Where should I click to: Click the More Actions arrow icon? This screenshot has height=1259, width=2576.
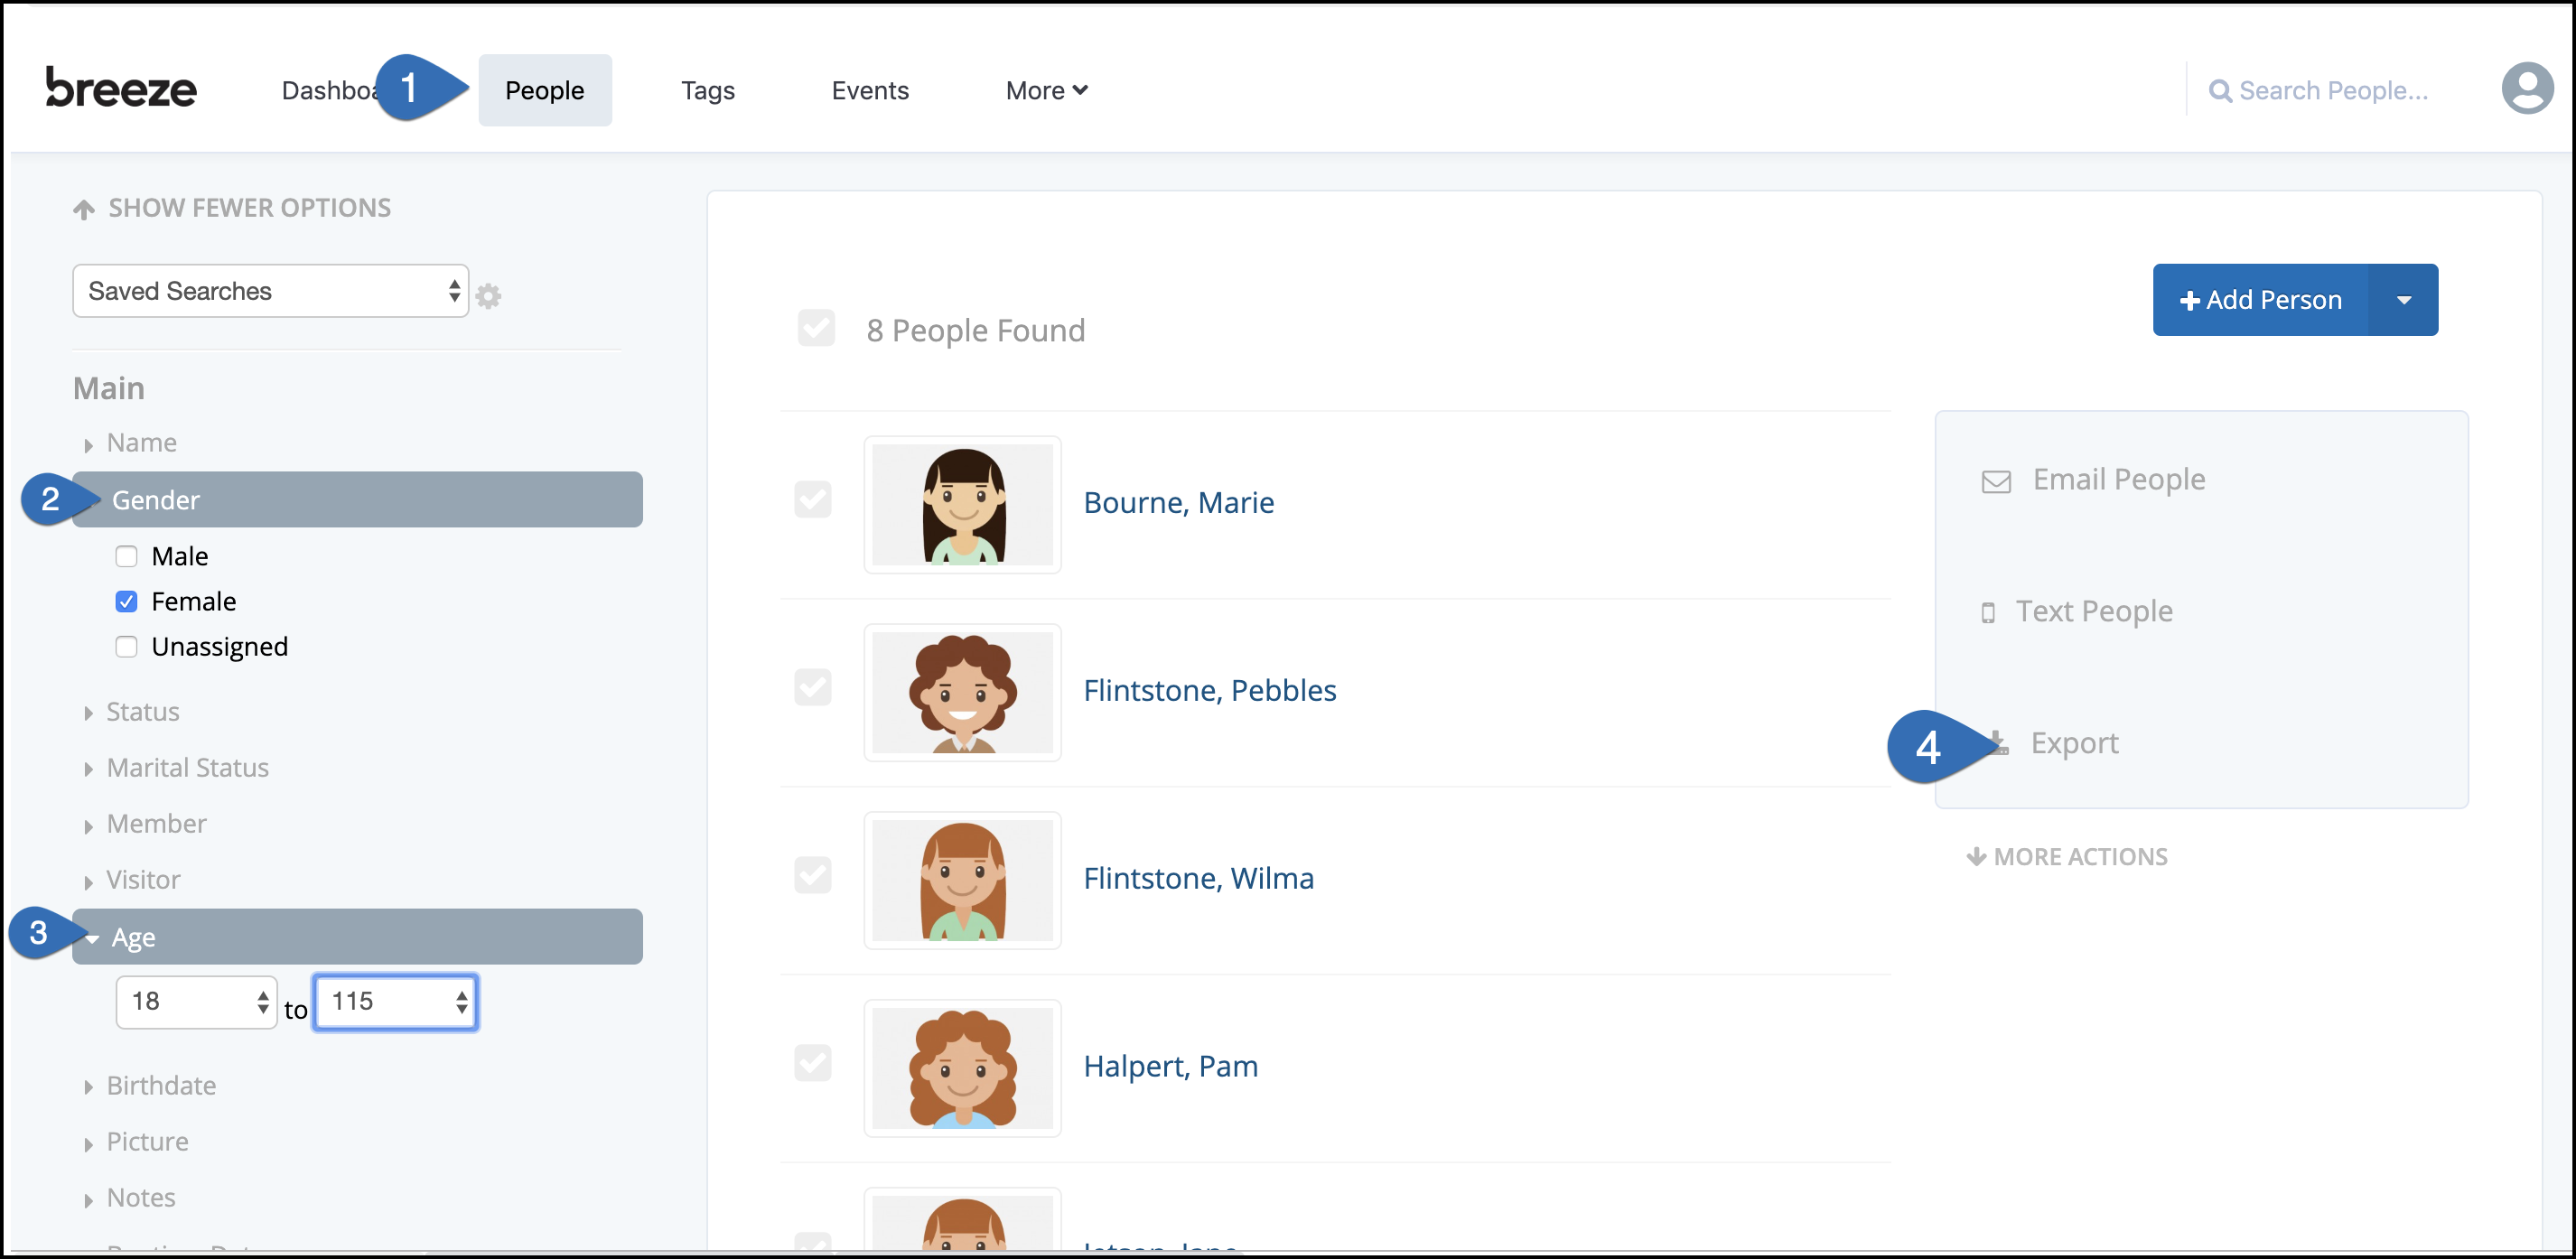click(1977, 856)
